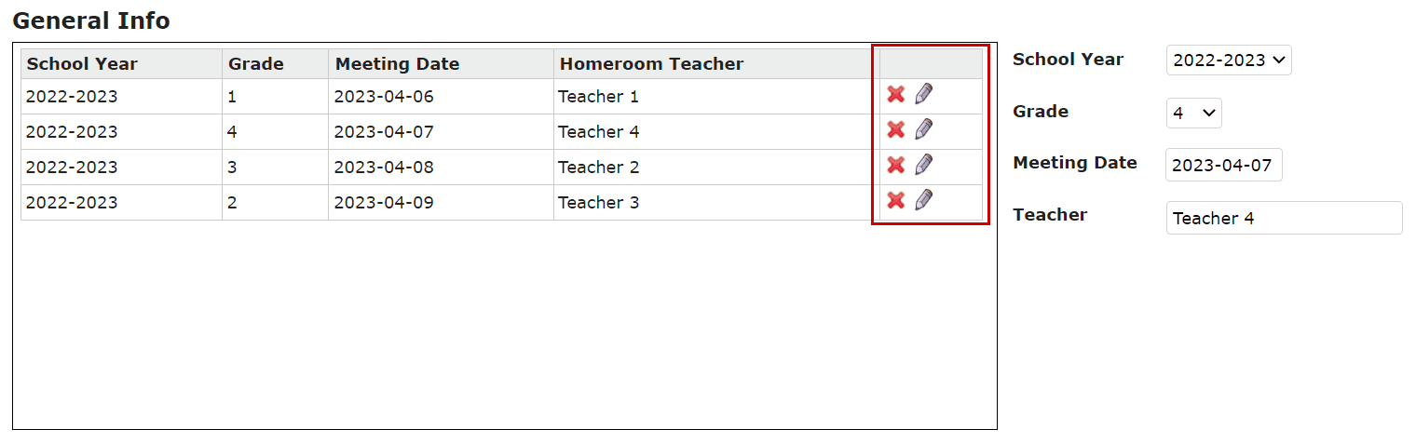Delete the Teacher 4 row
Screen dimensions: 1416x443
(895, 129)
